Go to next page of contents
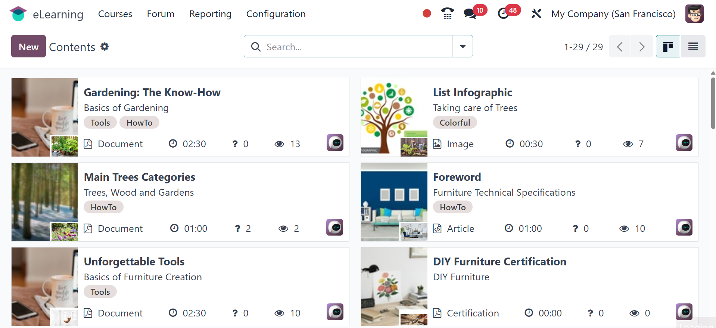Screen dimensions: 716x328 coord(642,47)
